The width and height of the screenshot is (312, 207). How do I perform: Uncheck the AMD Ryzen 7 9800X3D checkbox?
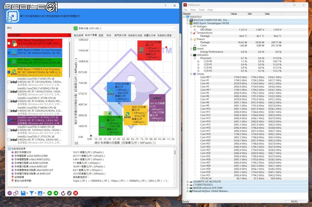pos(9,63)
